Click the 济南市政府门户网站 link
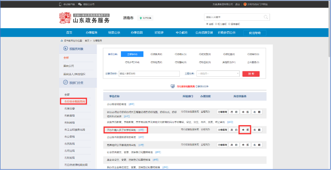Viewport: 331px width, 170px height. tap(258, 4)
